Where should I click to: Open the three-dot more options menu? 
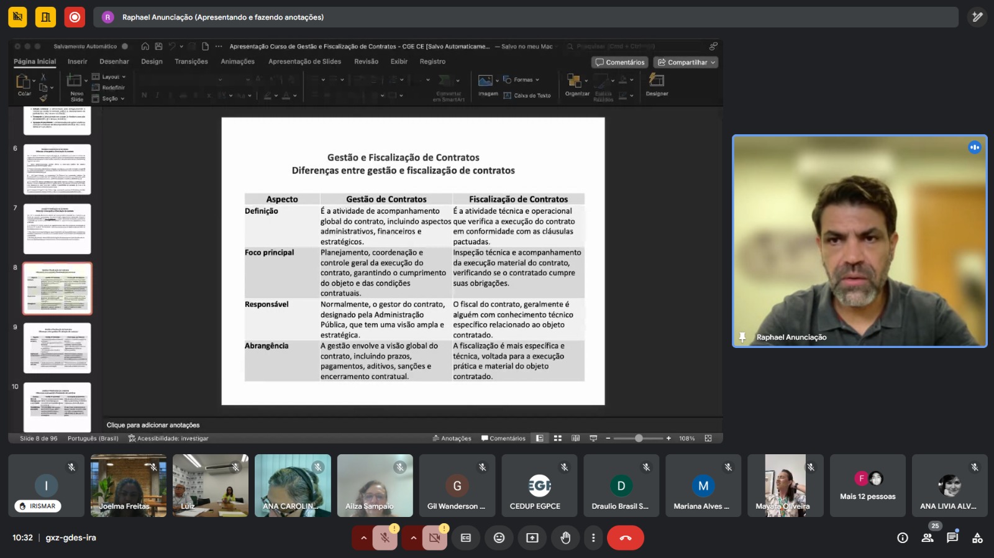(x=593, y=538)
